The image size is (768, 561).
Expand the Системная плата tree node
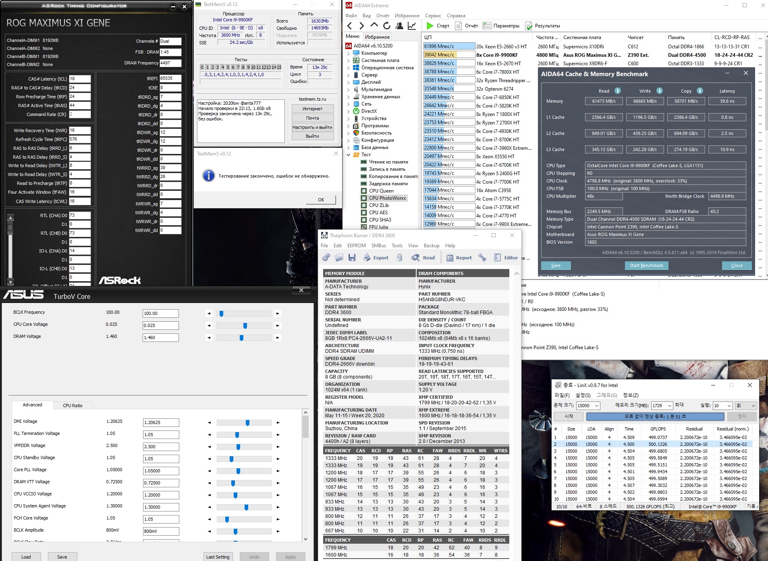(349, 60)
